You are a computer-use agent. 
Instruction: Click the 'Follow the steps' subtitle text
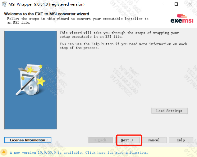[x=78, y=20]
